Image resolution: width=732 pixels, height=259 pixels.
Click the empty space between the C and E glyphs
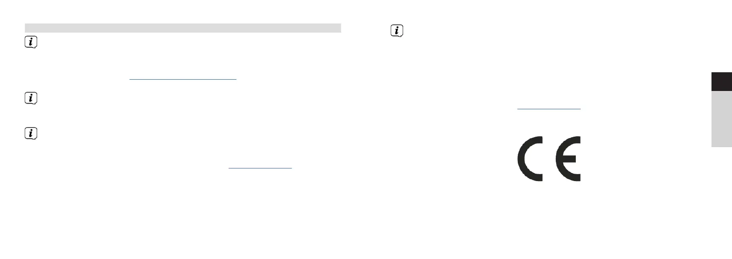point(549,159)
